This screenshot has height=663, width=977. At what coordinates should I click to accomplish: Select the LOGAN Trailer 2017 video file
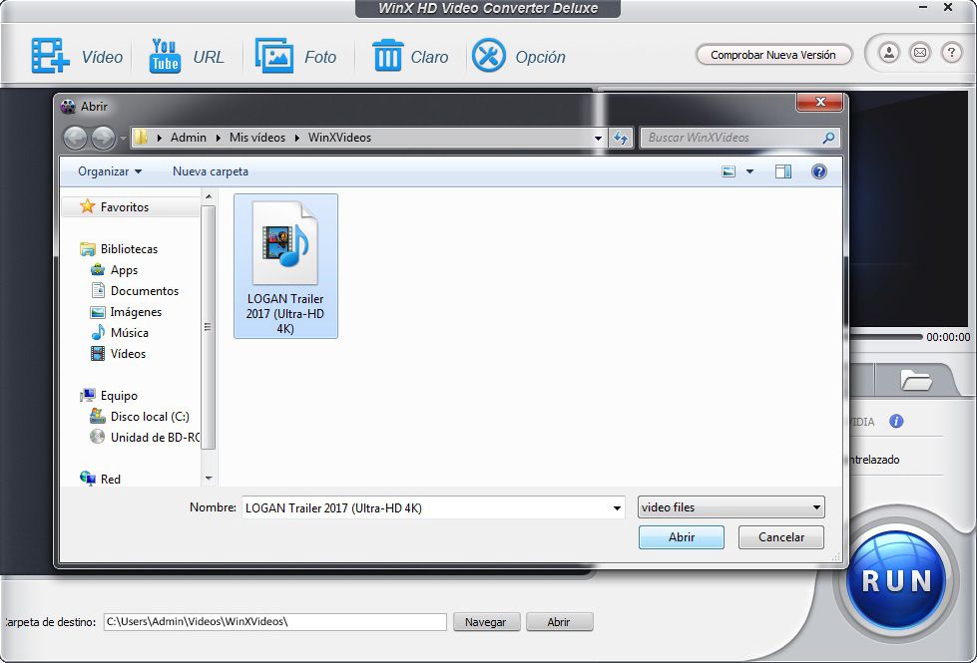point(285,266)
